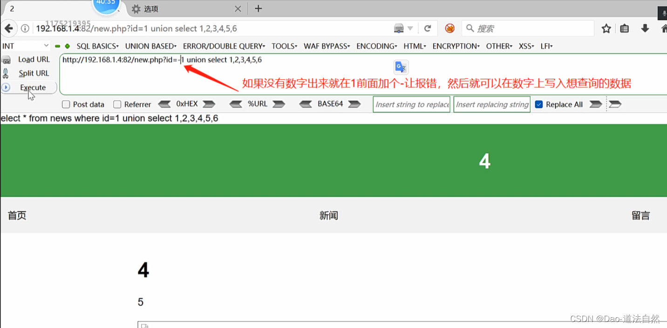Screen dimensions: 667x328
Task: Click the Google Translate icon below the URL box
Action: [401, 67]
